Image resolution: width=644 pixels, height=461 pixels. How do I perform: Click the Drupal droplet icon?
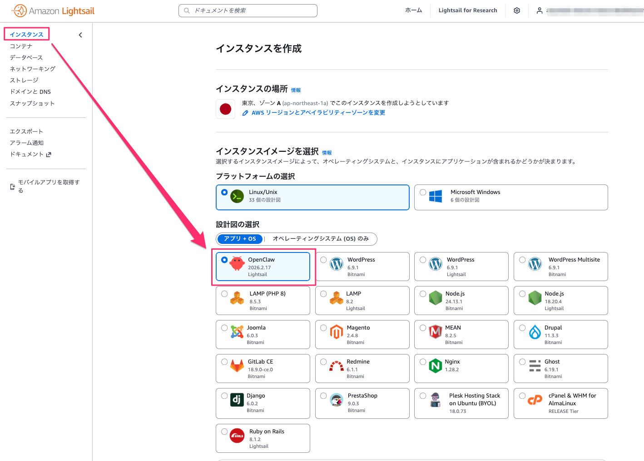pyautogui.click(x=535, y=332)
